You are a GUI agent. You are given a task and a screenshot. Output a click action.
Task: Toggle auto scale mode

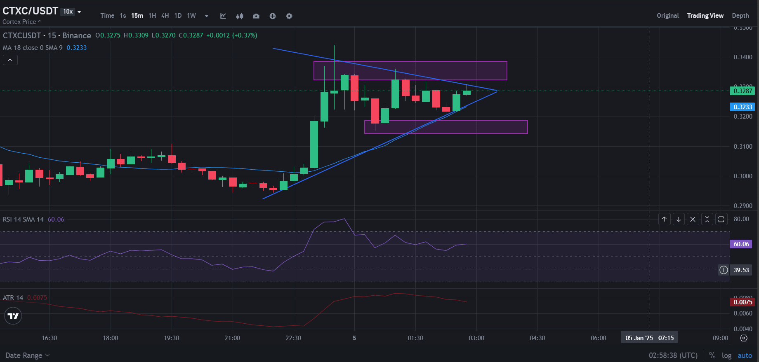pos(745,355)
